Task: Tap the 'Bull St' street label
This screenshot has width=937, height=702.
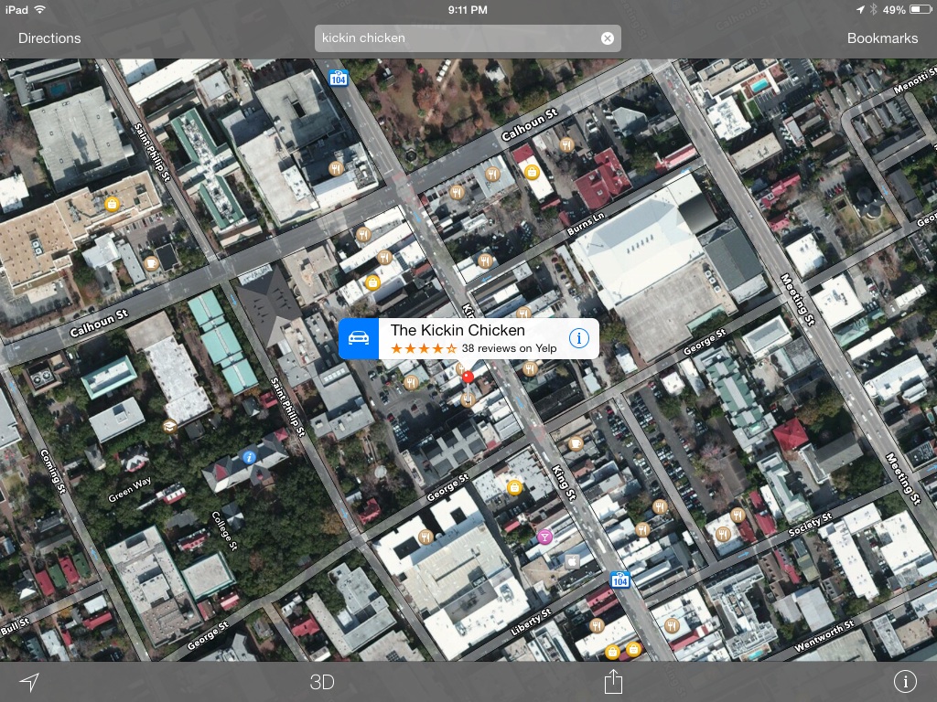Action: point(15,626)
